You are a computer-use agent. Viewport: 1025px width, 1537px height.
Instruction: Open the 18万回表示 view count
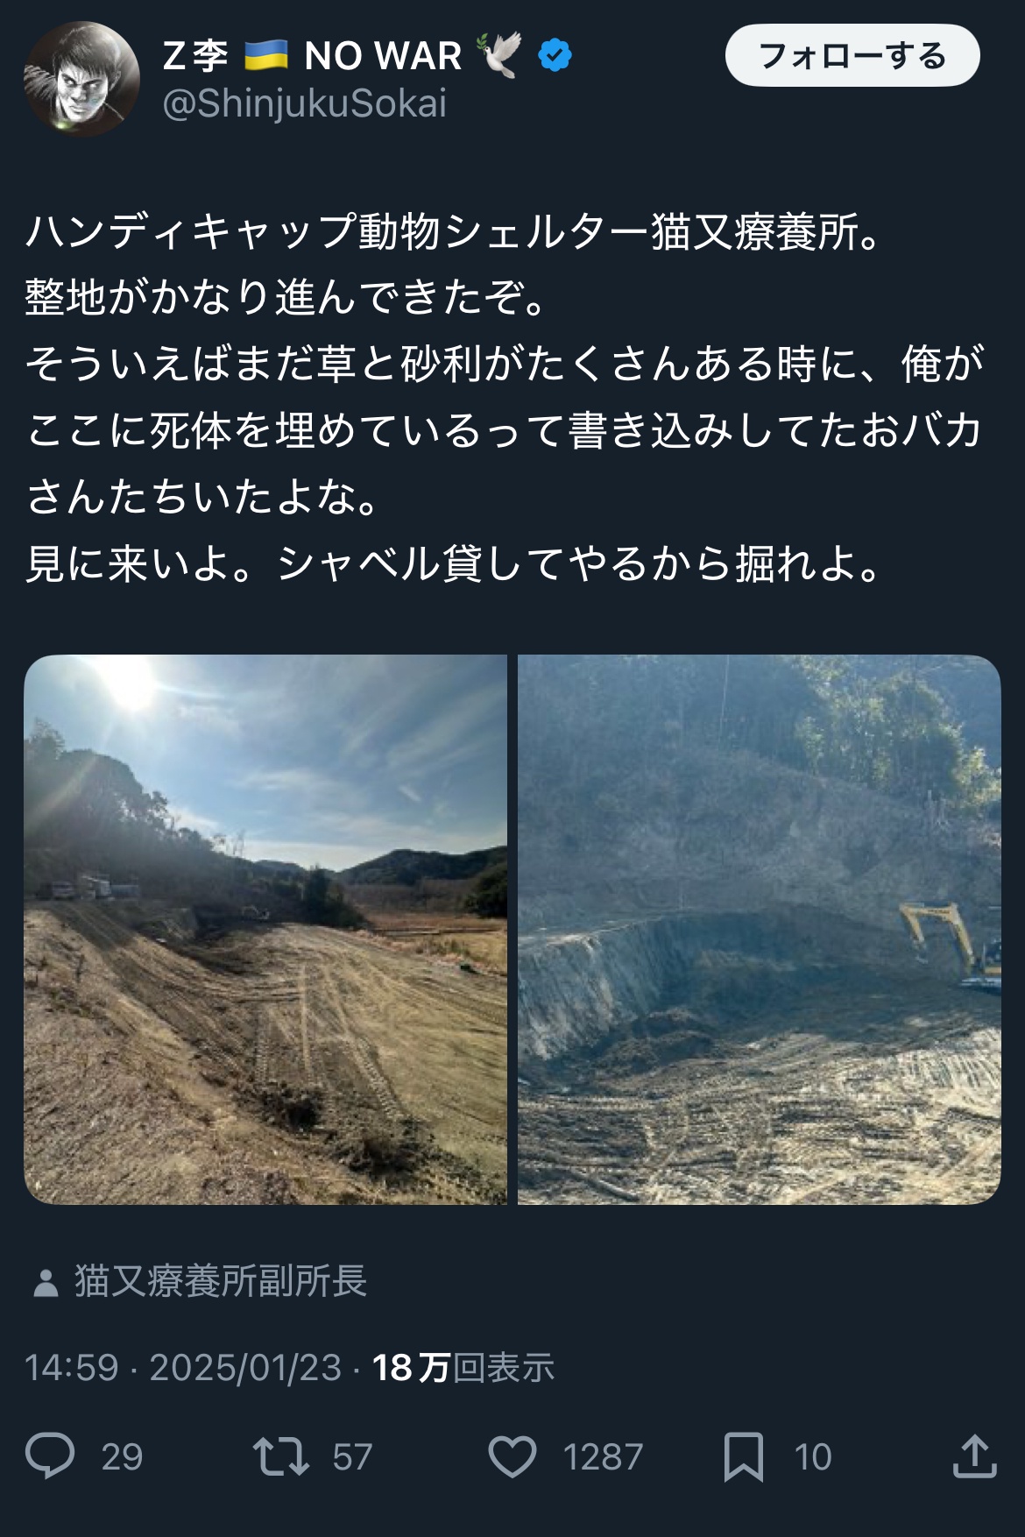463,1367
